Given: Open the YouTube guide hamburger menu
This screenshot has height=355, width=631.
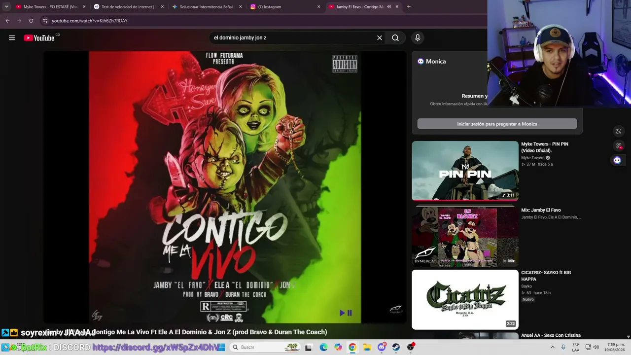Looking at the screenshot, I should [x=12, y=38].
